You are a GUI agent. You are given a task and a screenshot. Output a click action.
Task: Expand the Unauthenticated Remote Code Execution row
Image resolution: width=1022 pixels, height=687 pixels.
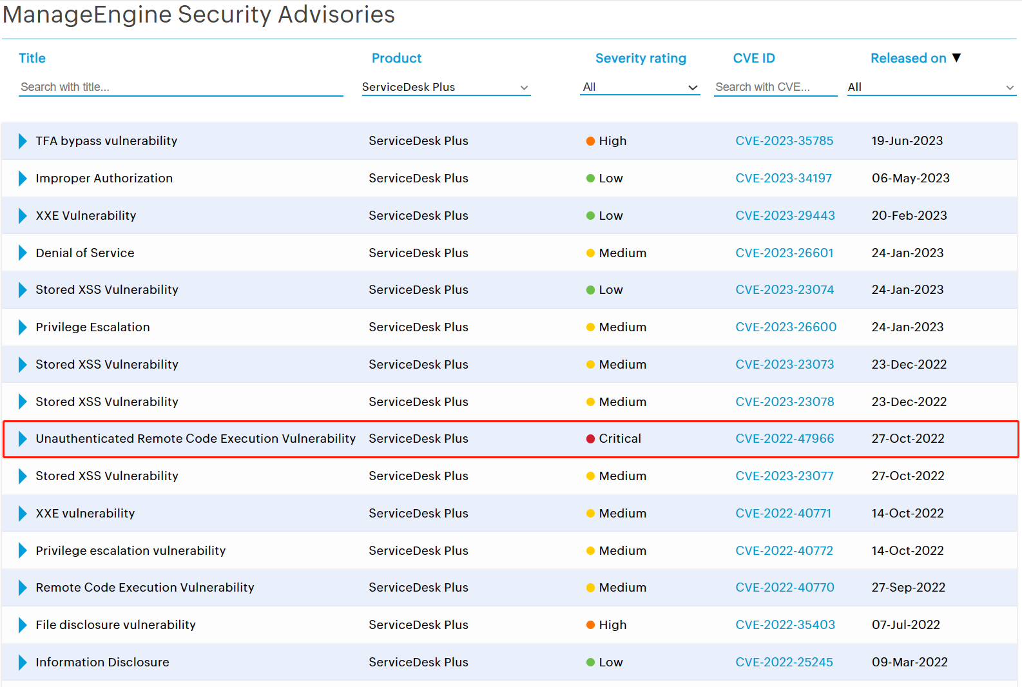coord(23,439)
